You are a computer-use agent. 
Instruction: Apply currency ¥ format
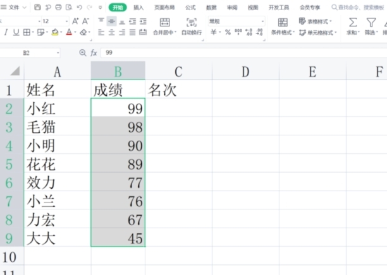coord(214,32)
